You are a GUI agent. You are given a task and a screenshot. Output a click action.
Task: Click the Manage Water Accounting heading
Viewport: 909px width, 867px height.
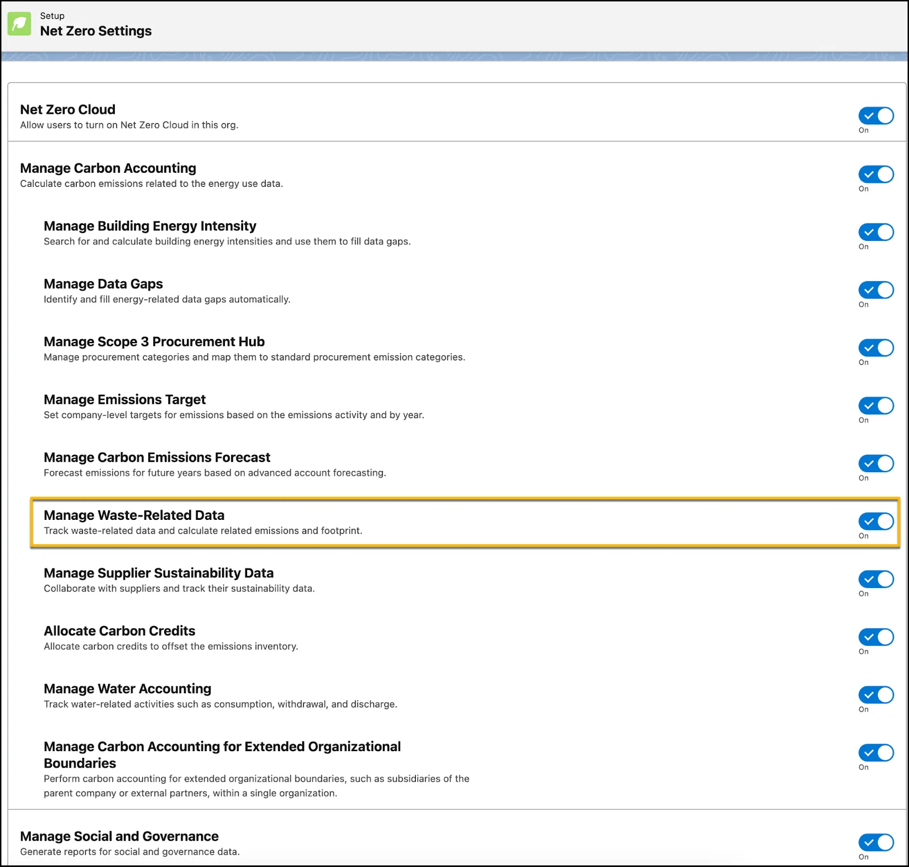(127, 689)
